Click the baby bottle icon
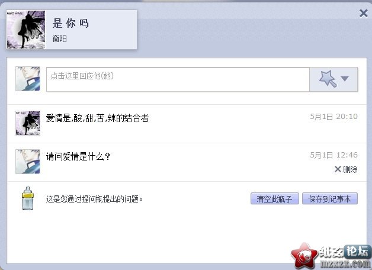The image size is (372, 270). tap(28, 198)
